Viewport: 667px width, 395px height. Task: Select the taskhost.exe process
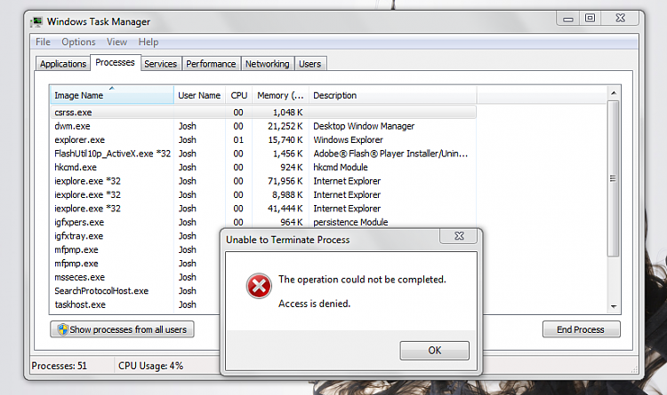(x=80, y=304)
